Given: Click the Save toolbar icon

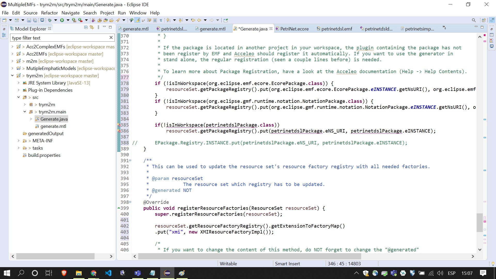Looking at the screenshot, I should (29, 20).
